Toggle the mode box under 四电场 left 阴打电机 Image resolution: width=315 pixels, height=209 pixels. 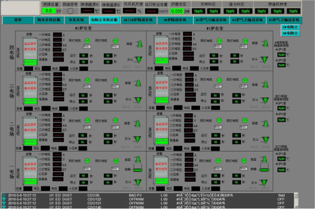pyautogui.click(x=87, y=47)
